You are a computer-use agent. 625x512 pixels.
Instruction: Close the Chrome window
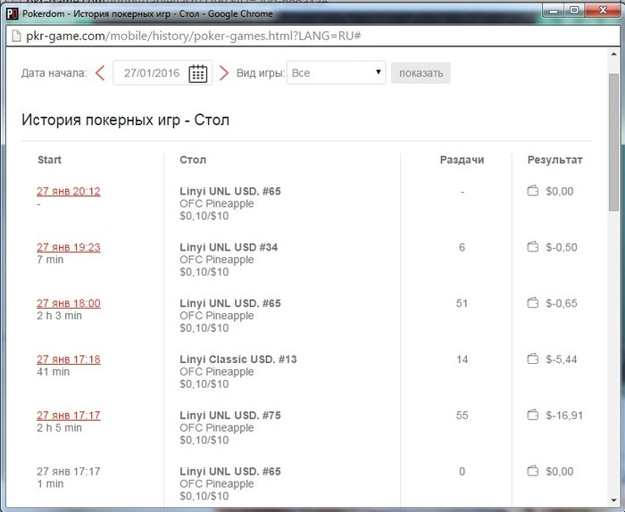[x=603, y=11]
